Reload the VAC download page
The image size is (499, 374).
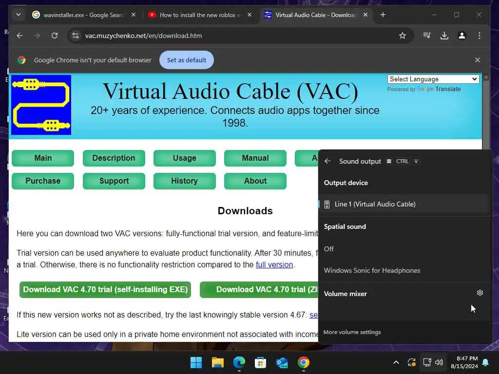tap(55, 36)
